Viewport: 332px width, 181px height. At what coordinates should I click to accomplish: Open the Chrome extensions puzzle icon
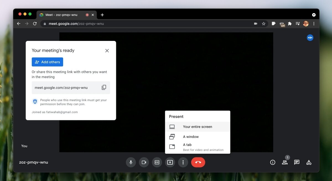click(x=290, y=23)
